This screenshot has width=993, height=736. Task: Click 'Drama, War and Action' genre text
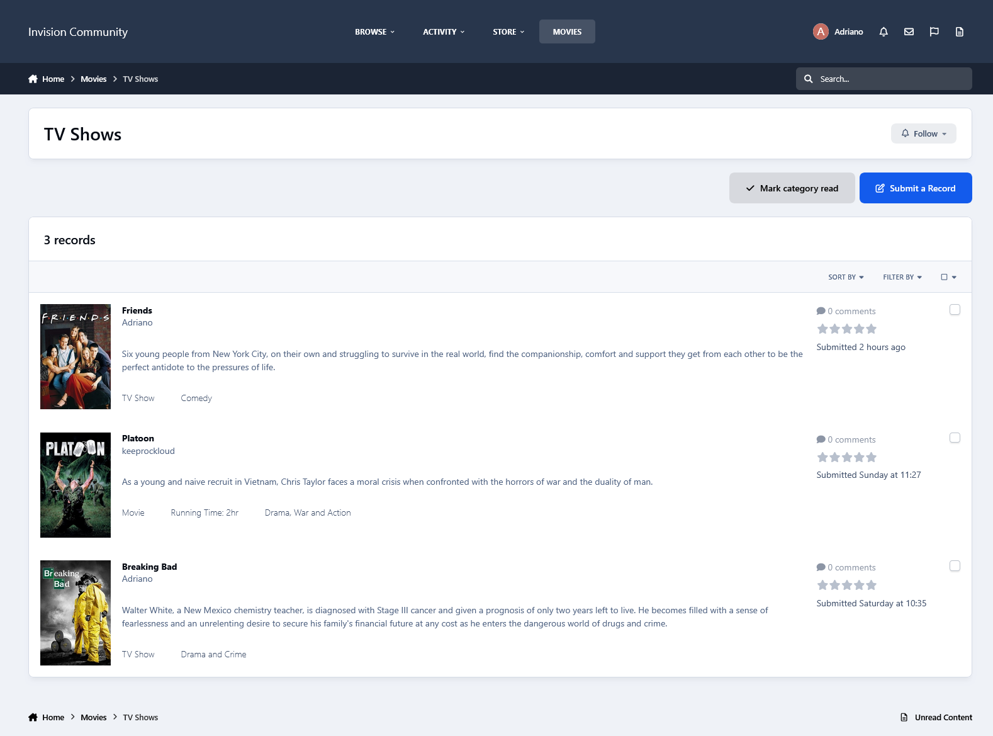308,512
